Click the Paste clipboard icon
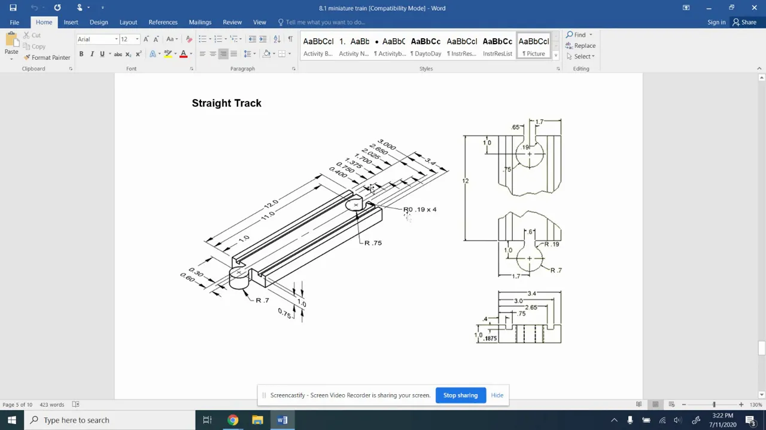766x430 pixels. (11, 40)
